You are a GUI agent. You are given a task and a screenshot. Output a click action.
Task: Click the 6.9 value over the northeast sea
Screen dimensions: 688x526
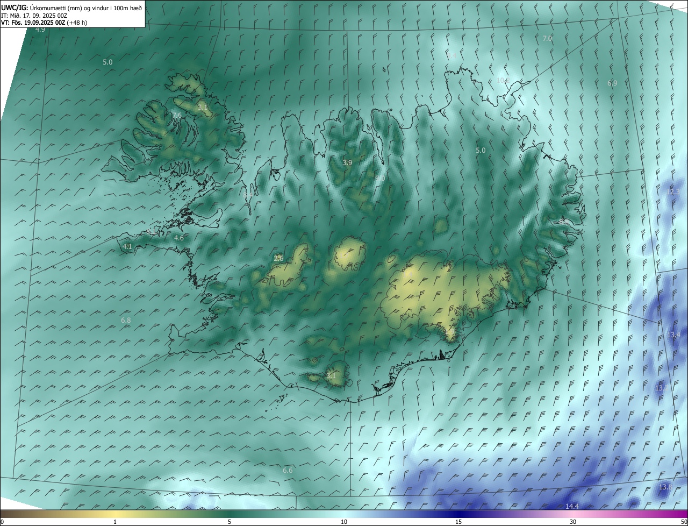(612, 83)
